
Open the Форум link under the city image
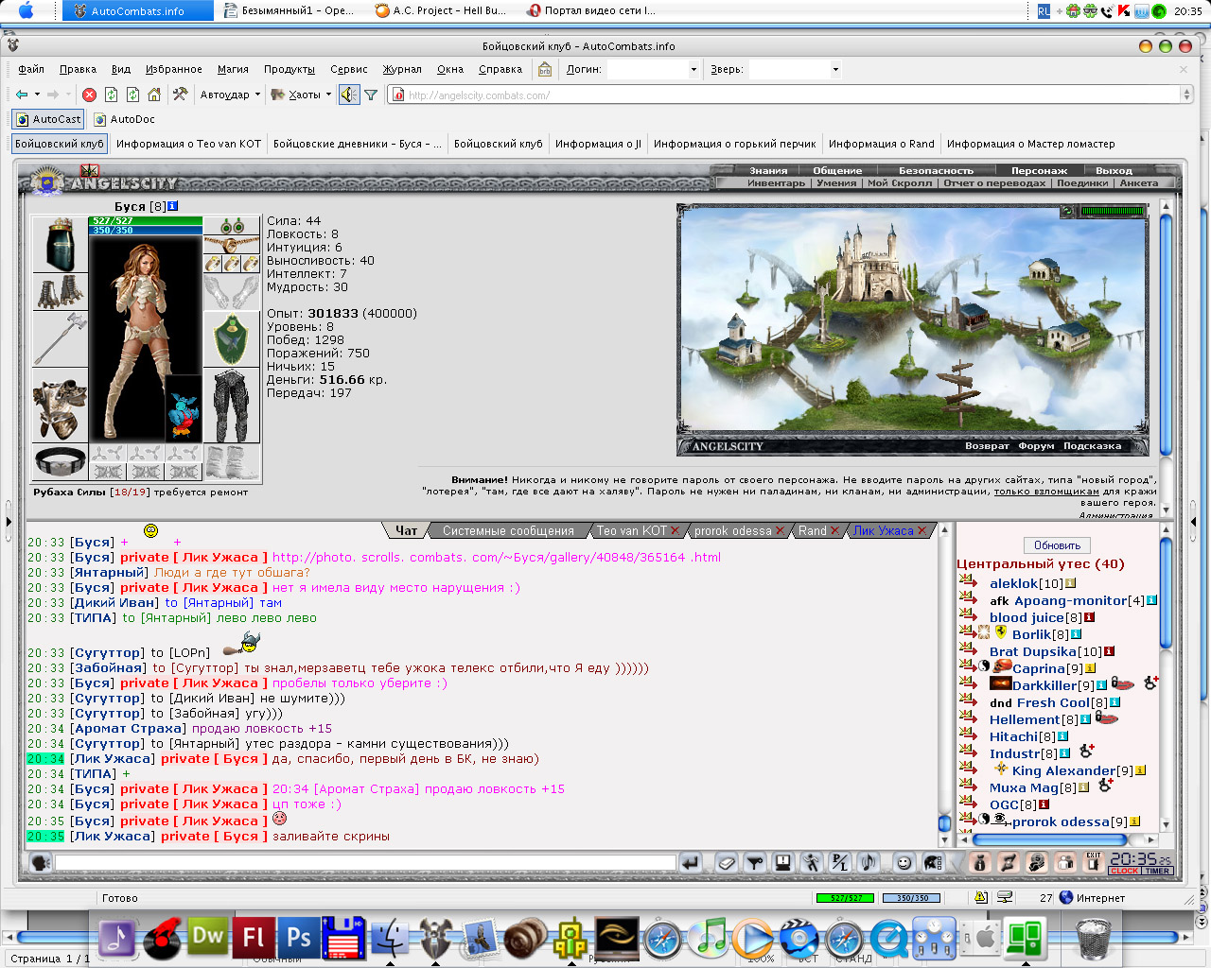tap(1036, 446)
